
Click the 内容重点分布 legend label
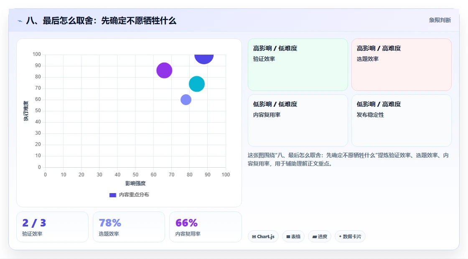pos(134,195)
